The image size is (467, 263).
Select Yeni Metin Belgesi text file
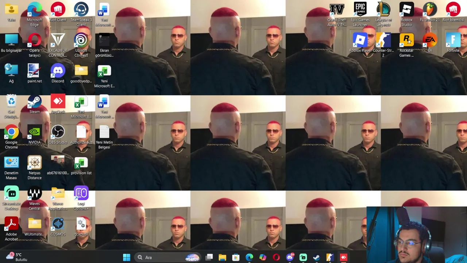coord(104,137)
